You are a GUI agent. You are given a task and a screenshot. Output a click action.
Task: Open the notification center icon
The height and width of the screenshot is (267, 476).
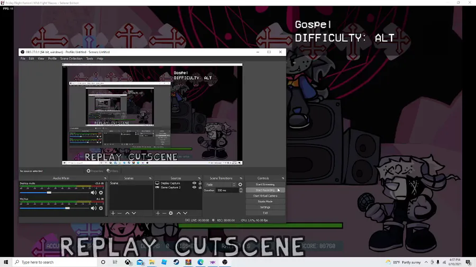point(469,262)
